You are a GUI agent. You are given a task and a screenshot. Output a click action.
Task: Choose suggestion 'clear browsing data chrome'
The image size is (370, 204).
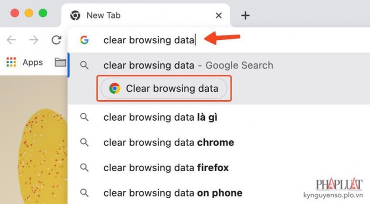[168, 143]
